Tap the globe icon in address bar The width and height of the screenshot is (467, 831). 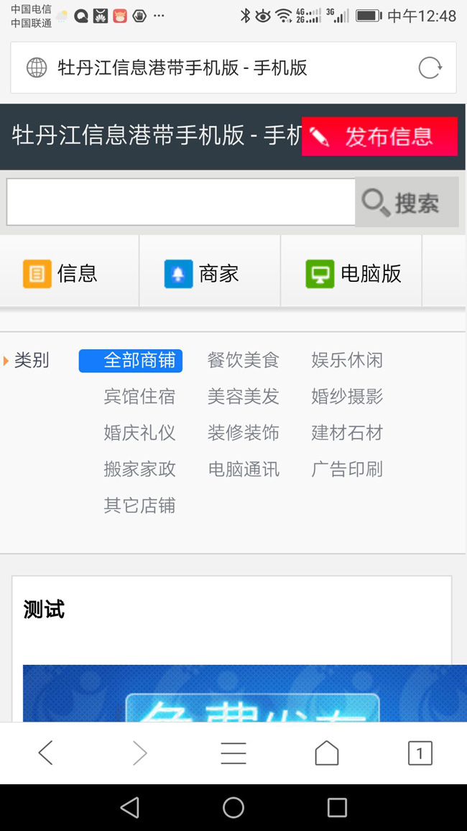[x=37, y=68]
